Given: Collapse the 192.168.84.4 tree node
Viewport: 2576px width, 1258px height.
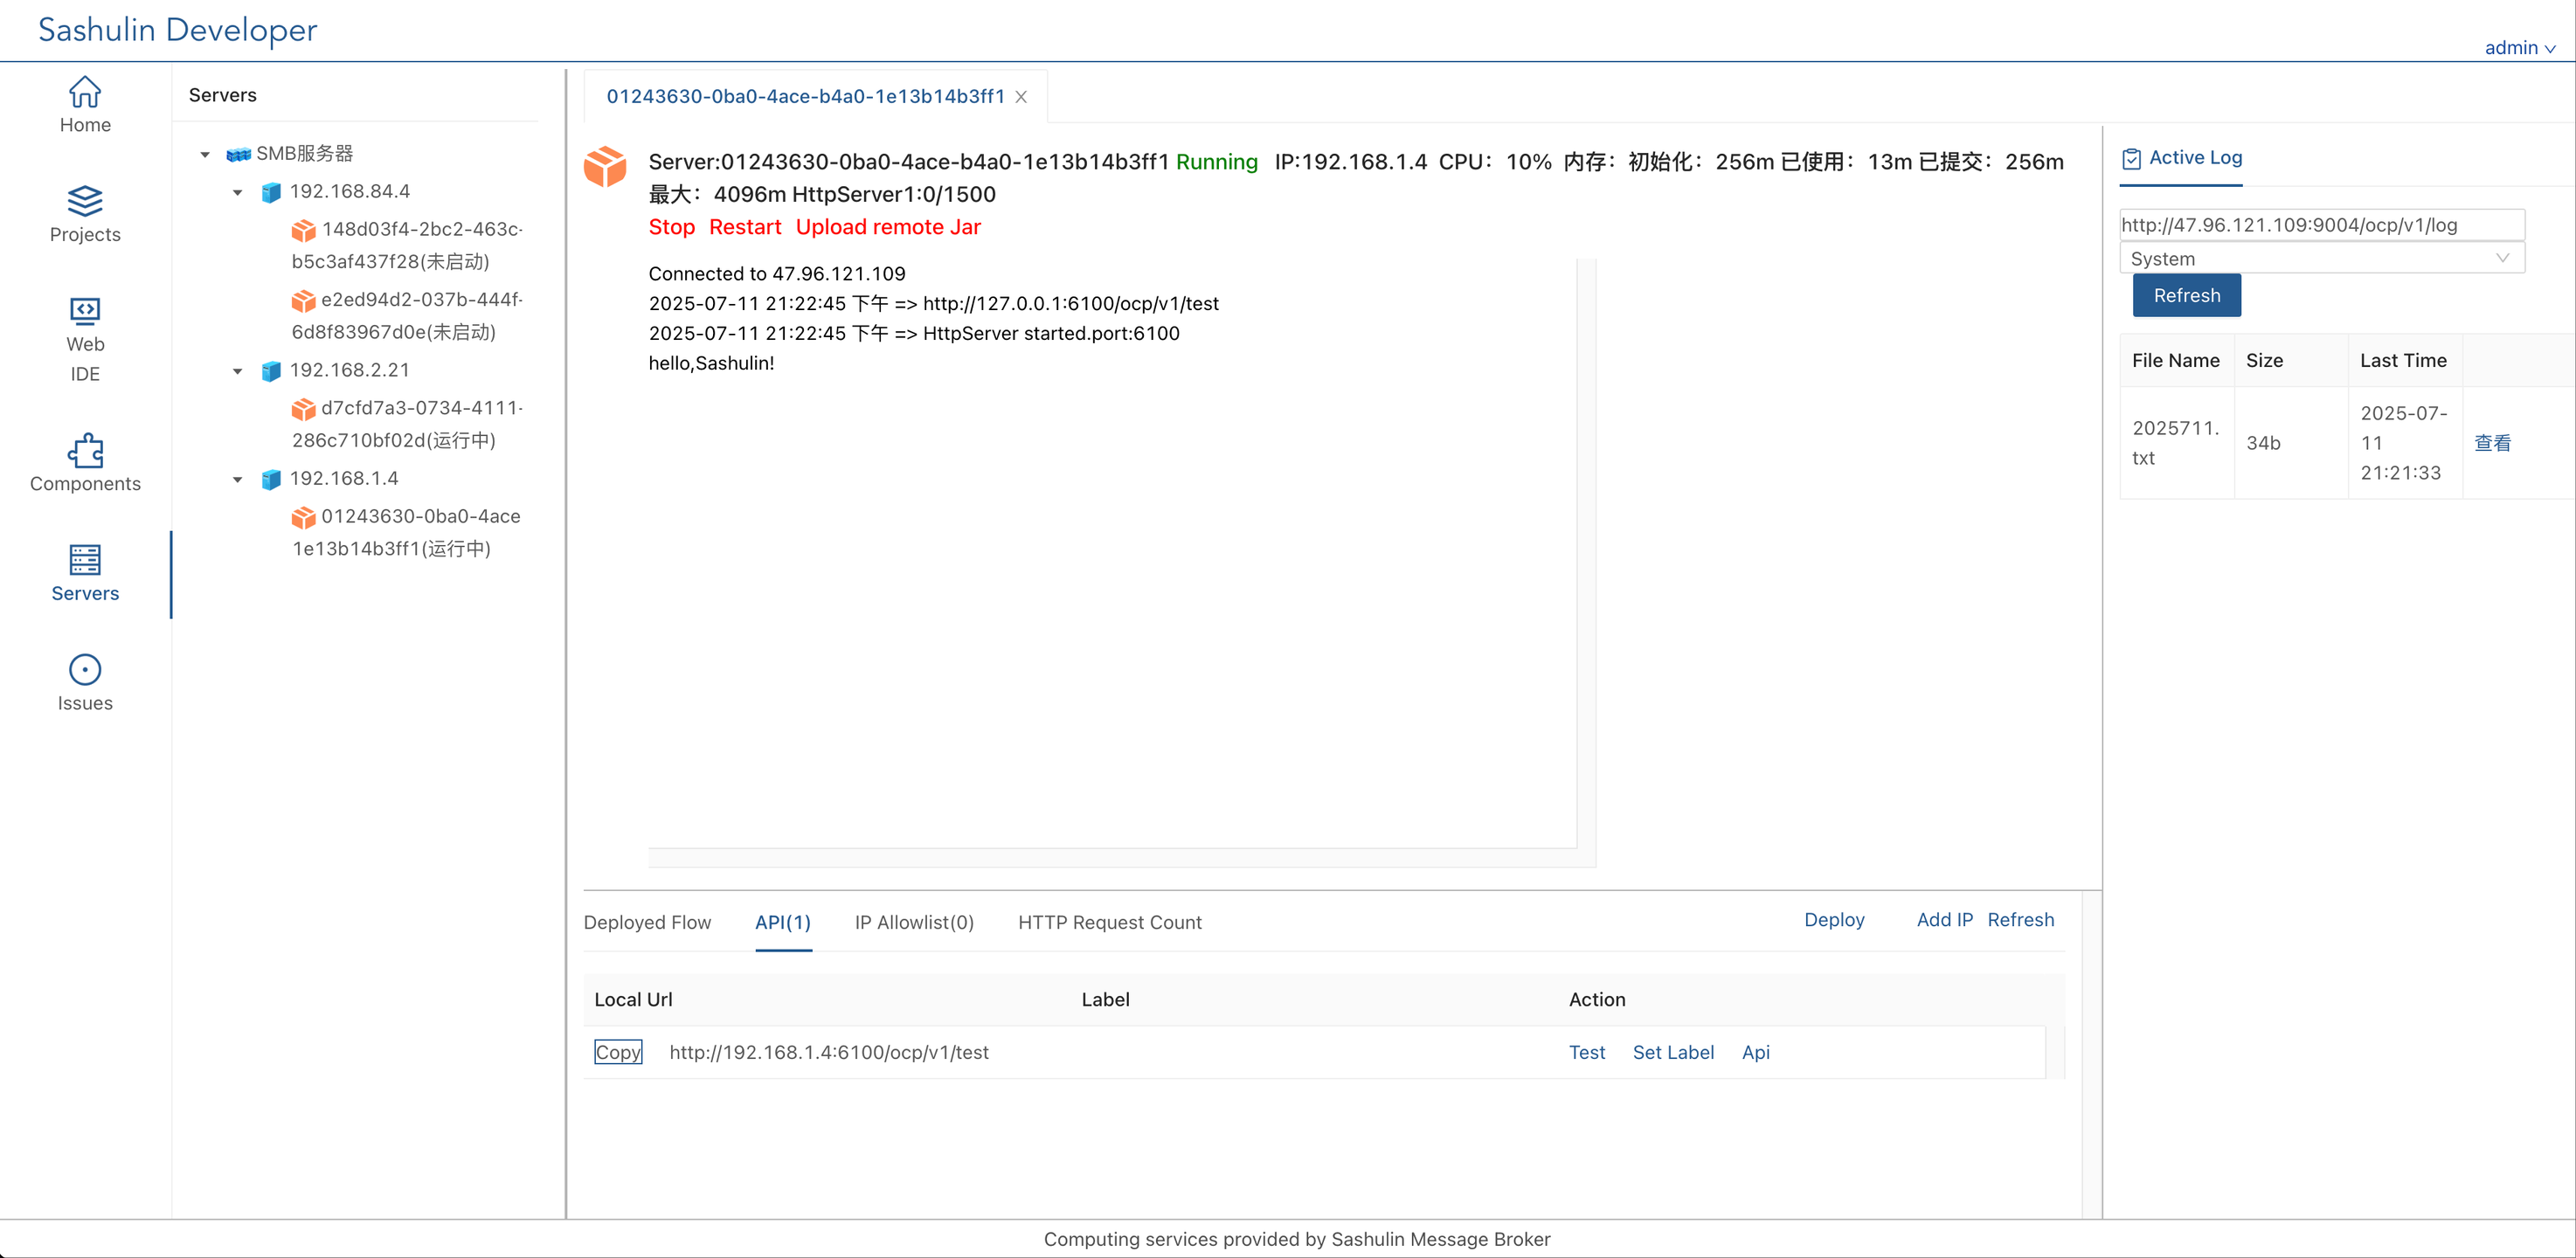Looking at the screenshot, I should pos(238,192).
